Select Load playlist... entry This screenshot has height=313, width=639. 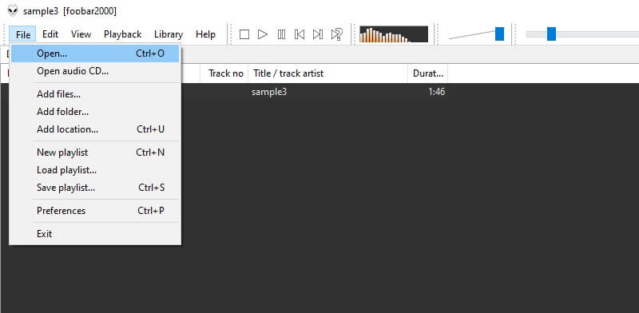pos(95,170)
